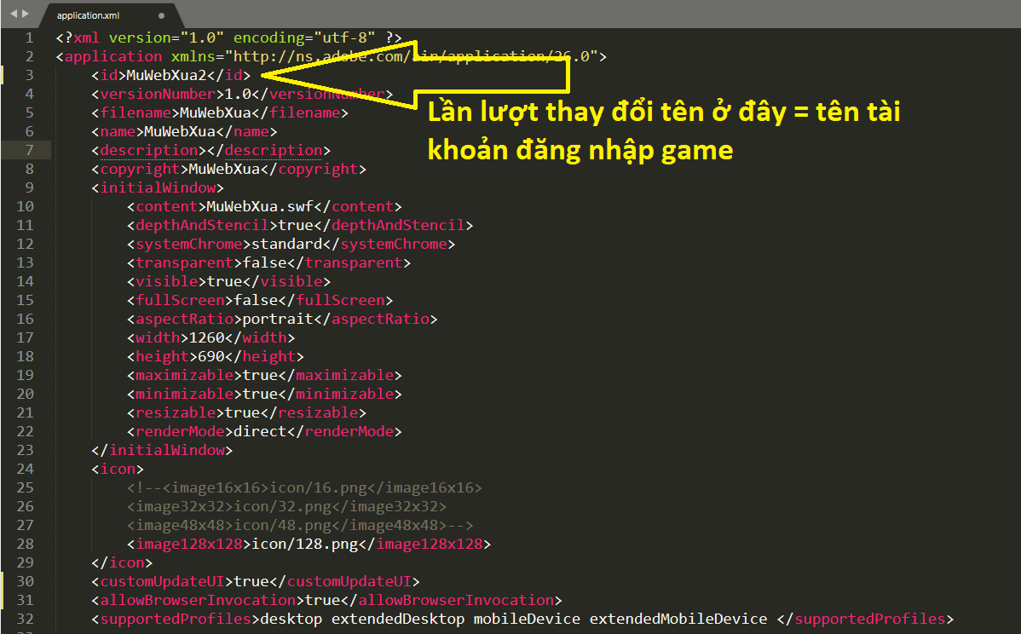Close the unsaved application.xml tab via dot
Image resolution: width=1021 pixels, height=634 pixels.
(x=162, y=15)
